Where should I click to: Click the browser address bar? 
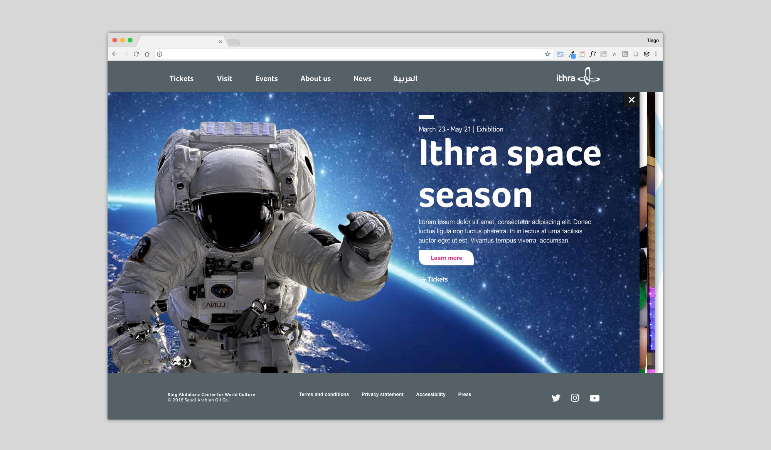tap(347, 54)
